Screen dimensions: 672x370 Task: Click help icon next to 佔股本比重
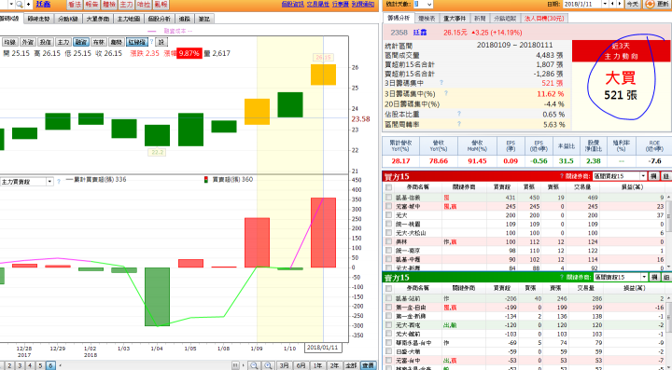tap(459, 114)
